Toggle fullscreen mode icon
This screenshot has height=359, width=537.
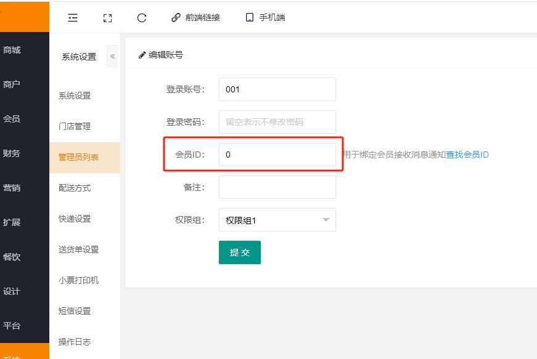pyautogui.click(x=107, y=18)
